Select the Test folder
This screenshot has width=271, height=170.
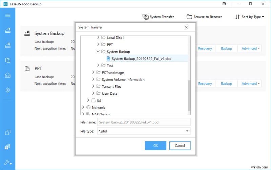(110, 65)
